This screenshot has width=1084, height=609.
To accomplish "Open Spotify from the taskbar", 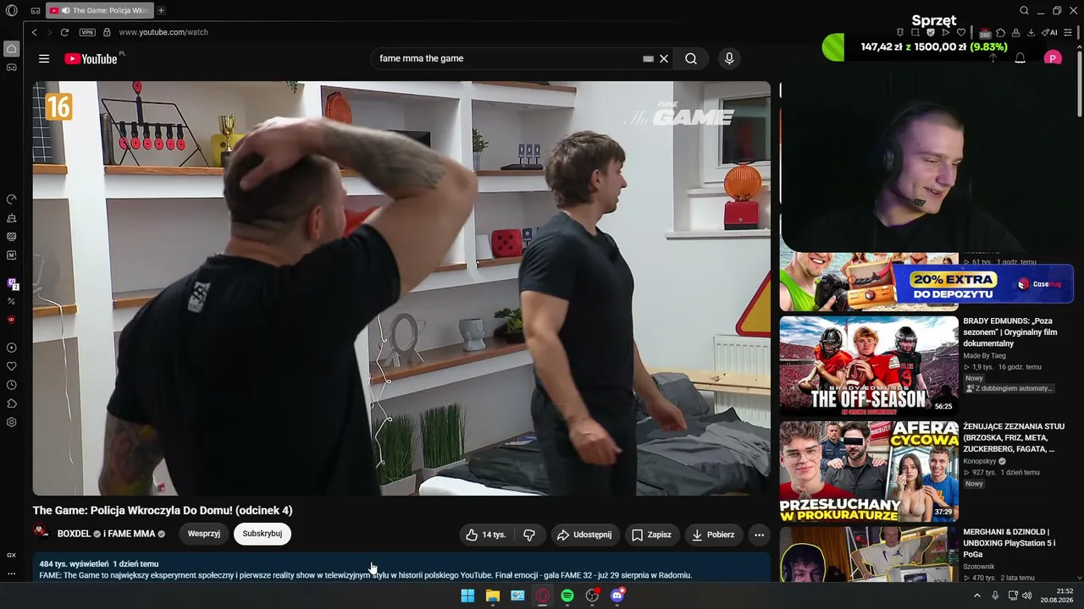I will 567,595.
